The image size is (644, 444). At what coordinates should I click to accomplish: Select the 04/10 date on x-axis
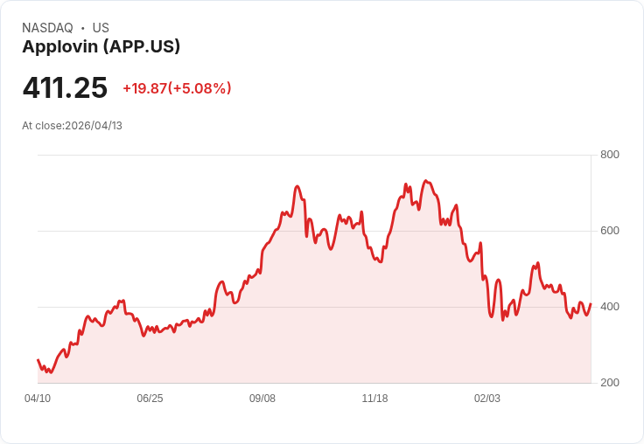(x=38, y=399)
